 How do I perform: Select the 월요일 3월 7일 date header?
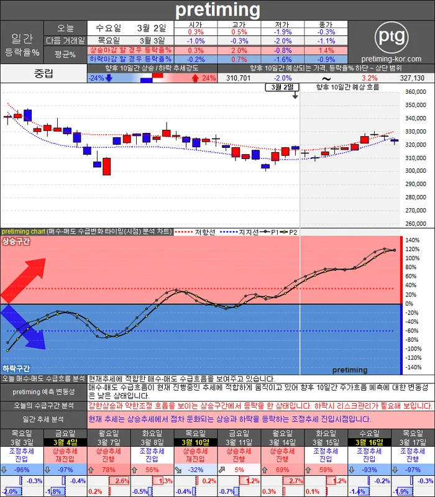(x=109, y=438)
